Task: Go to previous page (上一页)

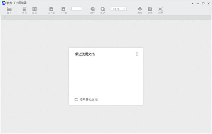Action: pyautogui.click(x=51, y=10)
